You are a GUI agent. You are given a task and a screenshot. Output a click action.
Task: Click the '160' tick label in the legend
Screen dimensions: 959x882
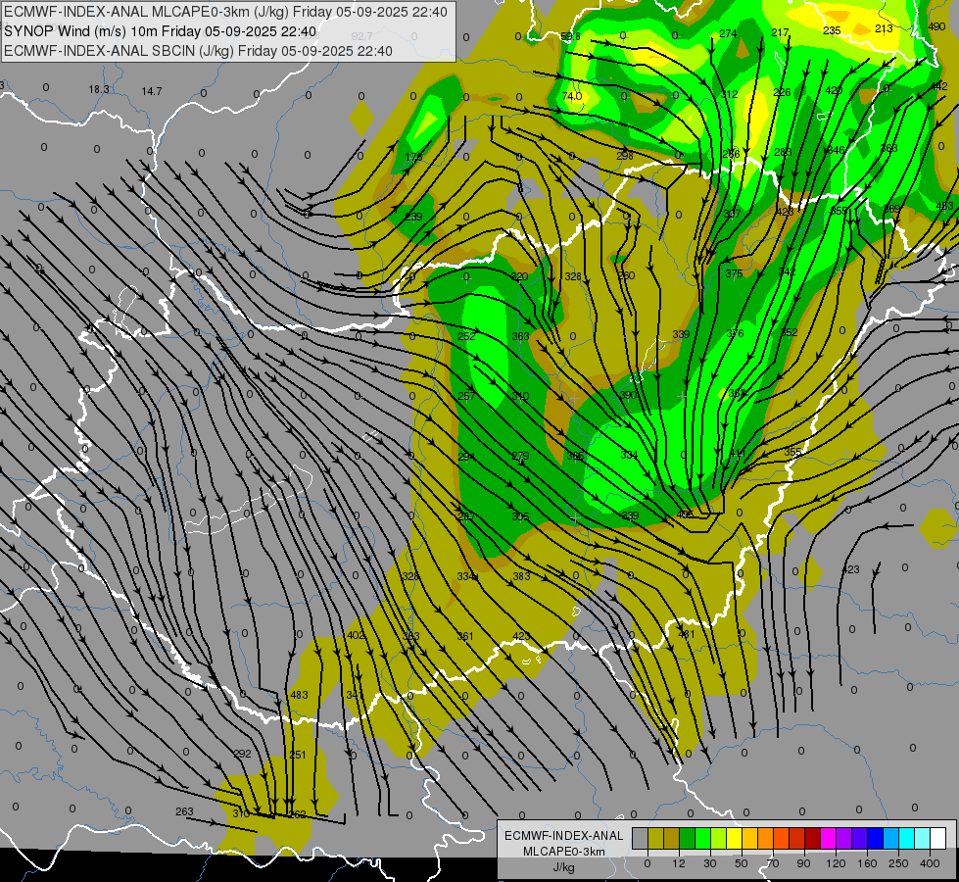tap(867, 863)
